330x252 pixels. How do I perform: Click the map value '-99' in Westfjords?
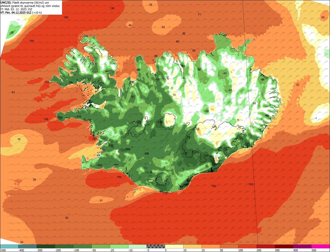[x=70, y=82]
